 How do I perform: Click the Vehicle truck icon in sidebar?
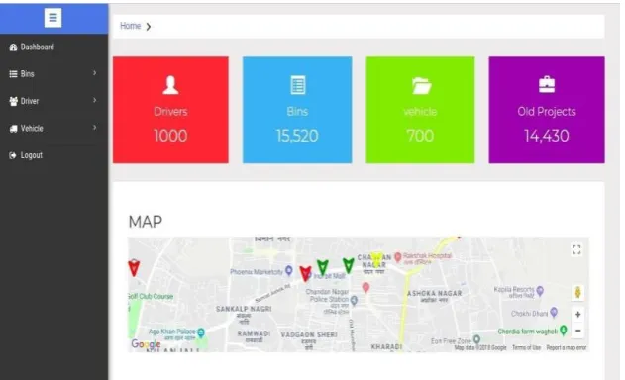point(14,129)
